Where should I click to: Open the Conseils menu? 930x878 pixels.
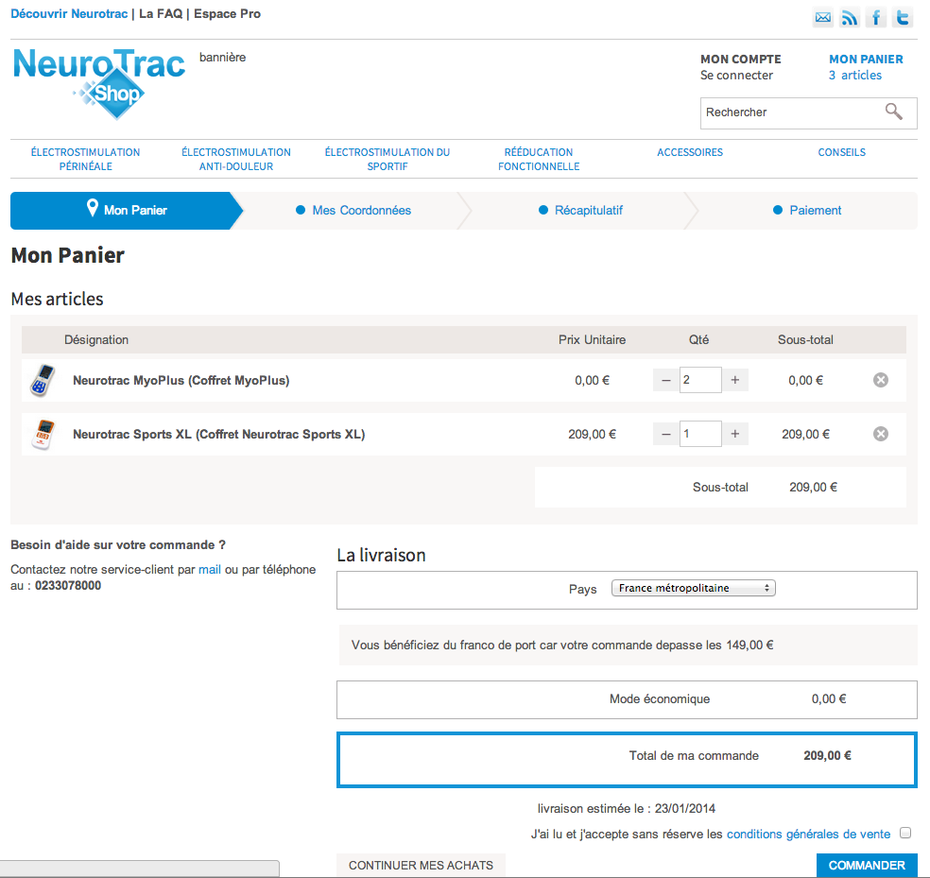click(x=841, y=152)
